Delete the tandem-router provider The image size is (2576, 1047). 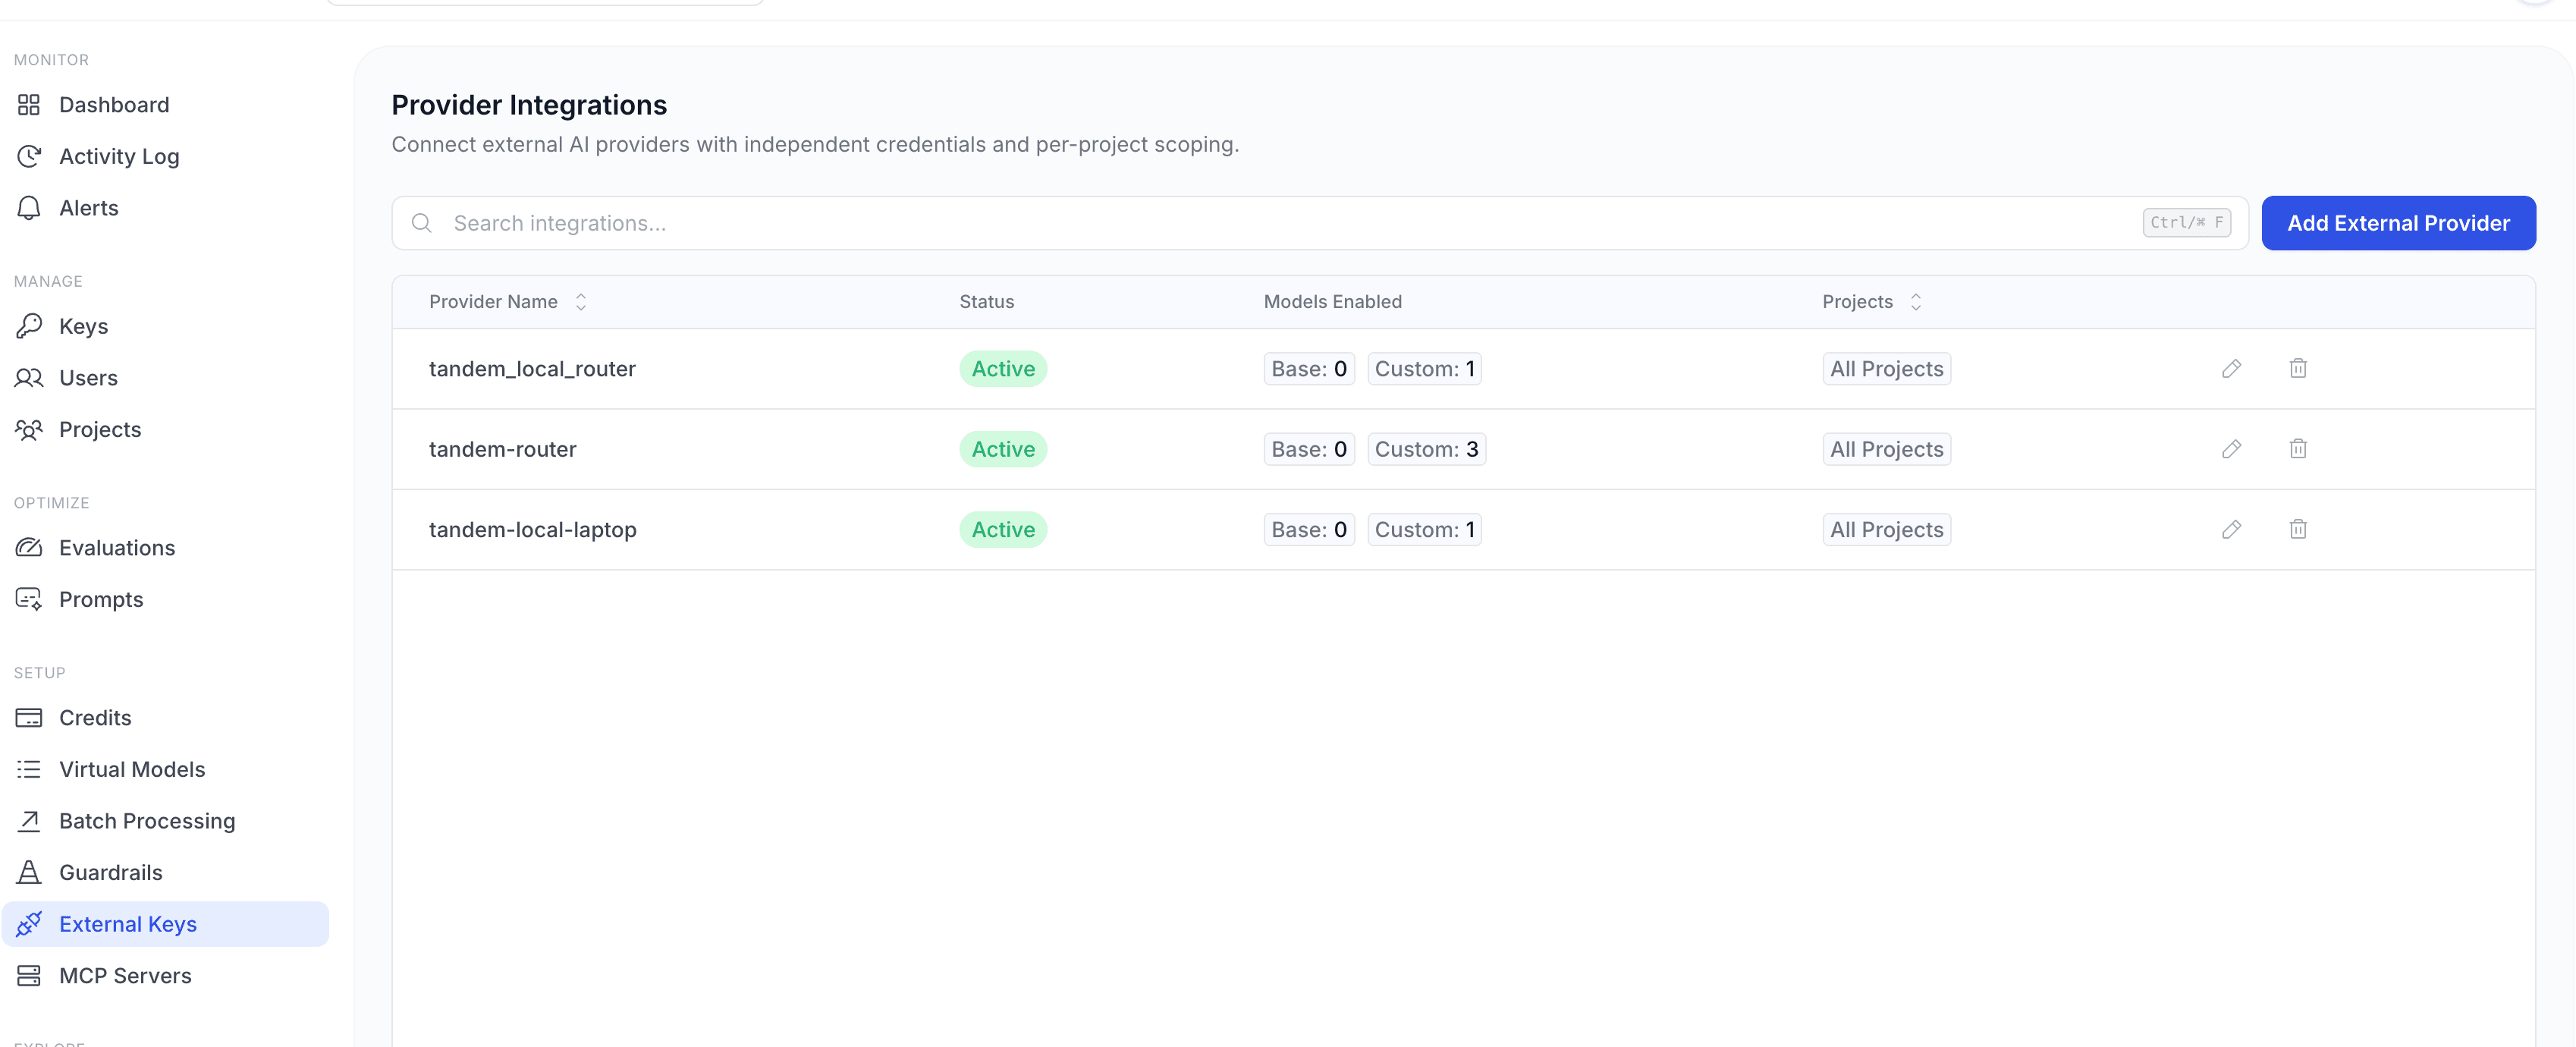(2298, 449)
